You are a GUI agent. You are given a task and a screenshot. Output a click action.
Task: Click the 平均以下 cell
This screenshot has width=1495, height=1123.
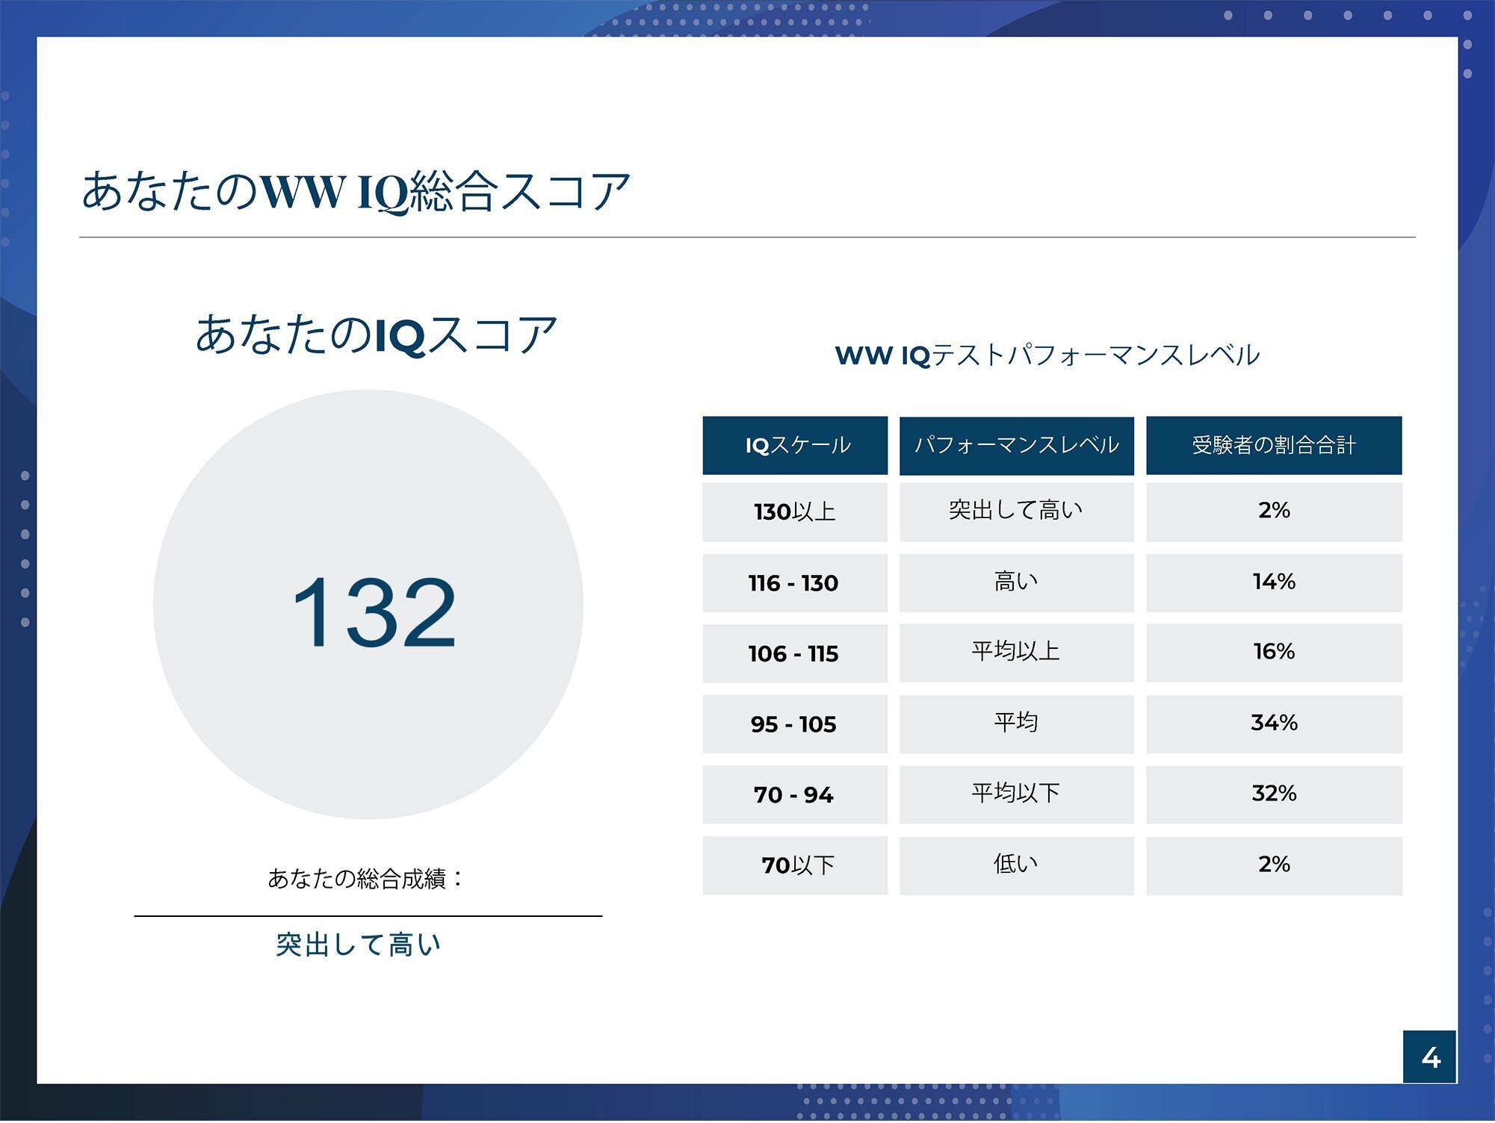click(1016, 795)
